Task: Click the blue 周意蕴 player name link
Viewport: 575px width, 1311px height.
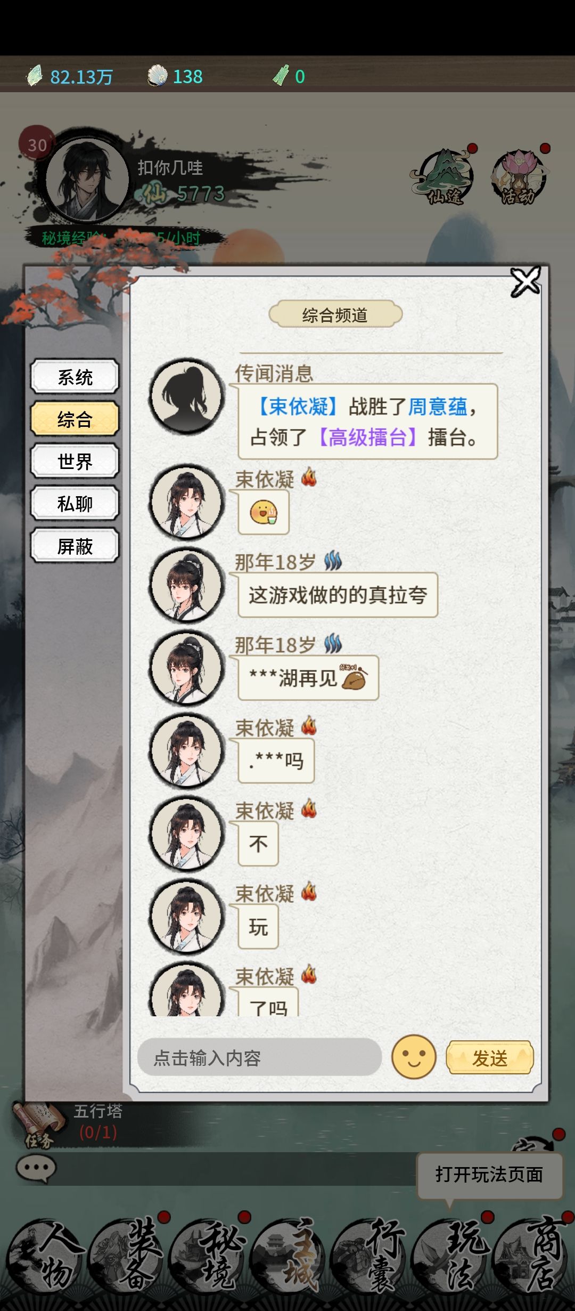Action: [438, 407]
